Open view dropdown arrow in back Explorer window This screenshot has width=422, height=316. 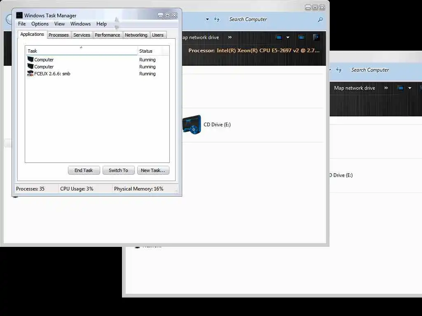coord(410,88)
